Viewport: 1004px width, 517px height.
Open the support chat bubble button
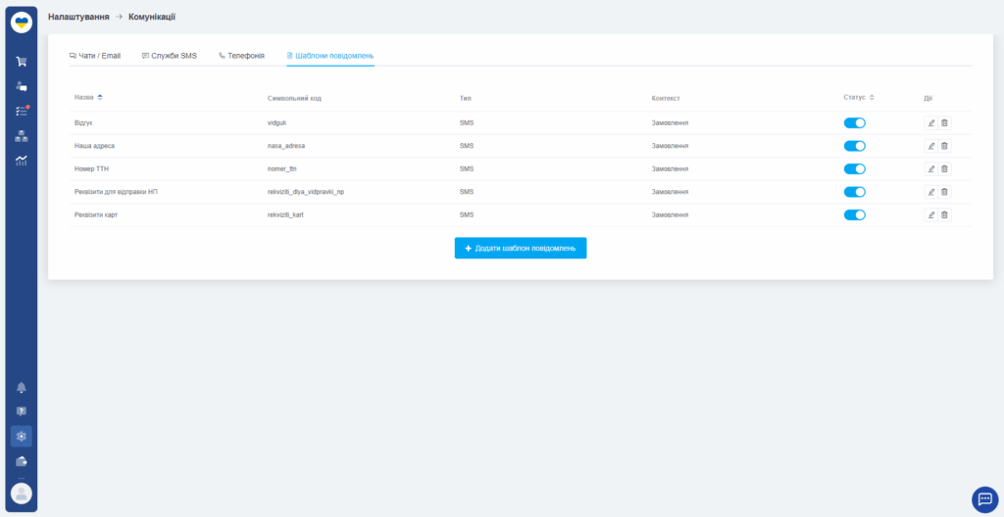pyautogui.click(x=984, y=499)
